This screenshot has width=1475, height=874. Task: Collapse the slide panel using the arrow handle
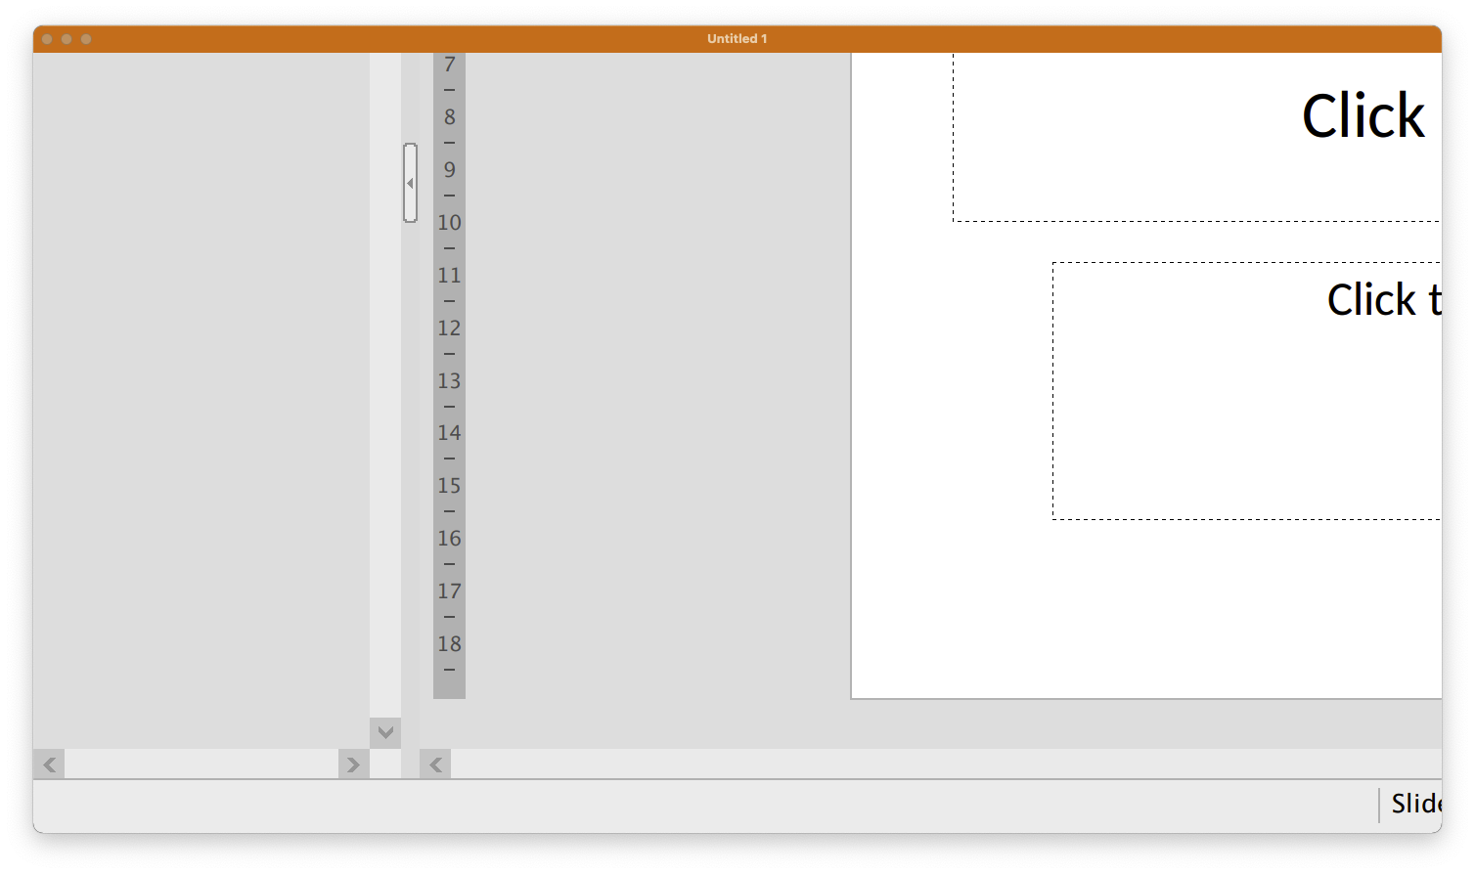tap(410, 183)
